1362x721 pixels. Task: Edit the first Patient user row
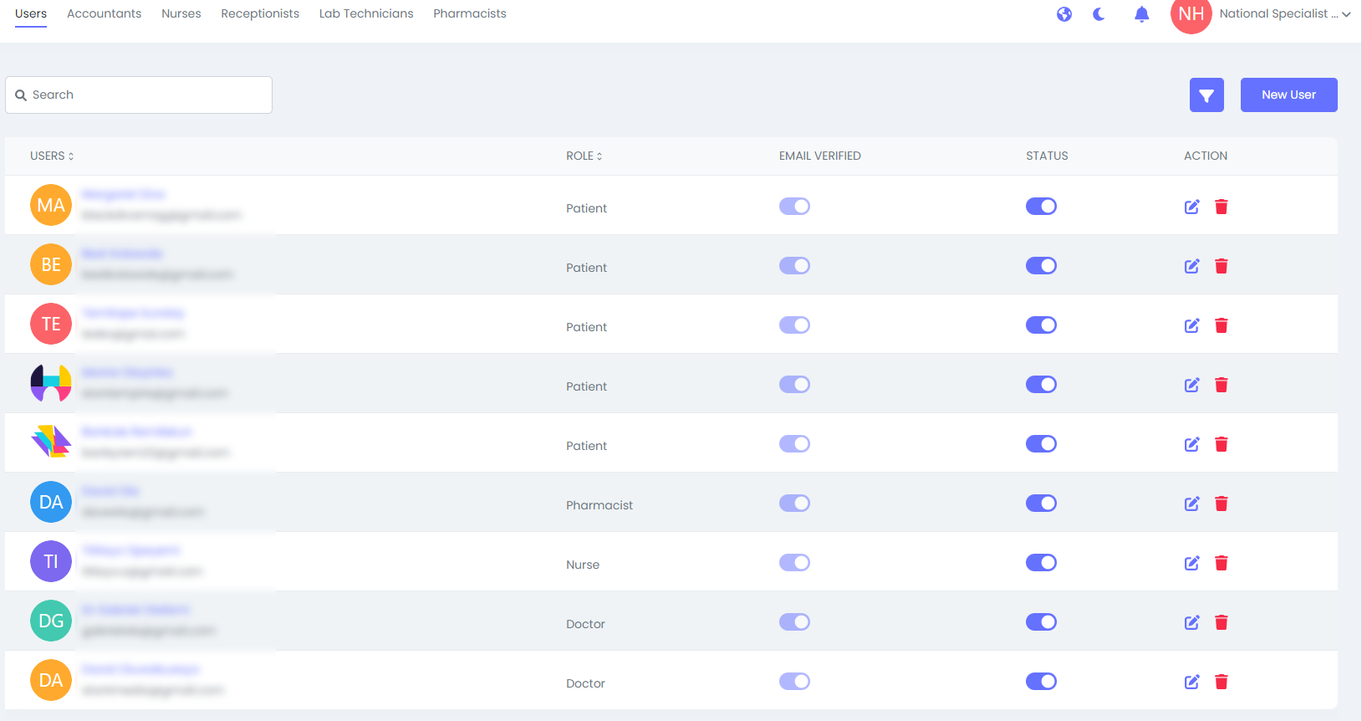pos(1191,207)
